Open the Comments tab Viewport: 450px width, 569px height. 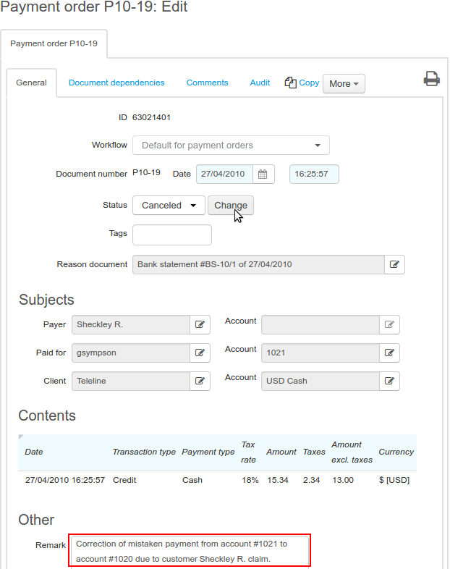(x=207, y=83)
